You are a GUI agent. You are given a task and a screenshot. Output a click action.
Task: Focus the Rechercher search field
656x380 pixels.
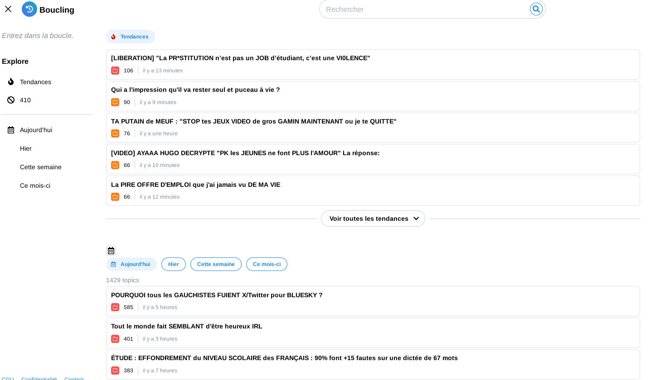click(424, 9)
